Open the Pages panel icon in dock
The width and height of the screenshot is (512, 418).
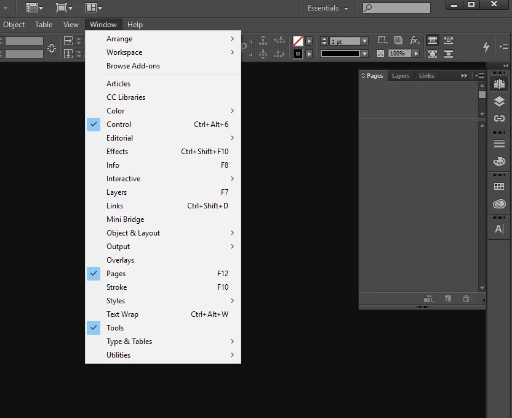pyautogui.click(x=499, y=84)
